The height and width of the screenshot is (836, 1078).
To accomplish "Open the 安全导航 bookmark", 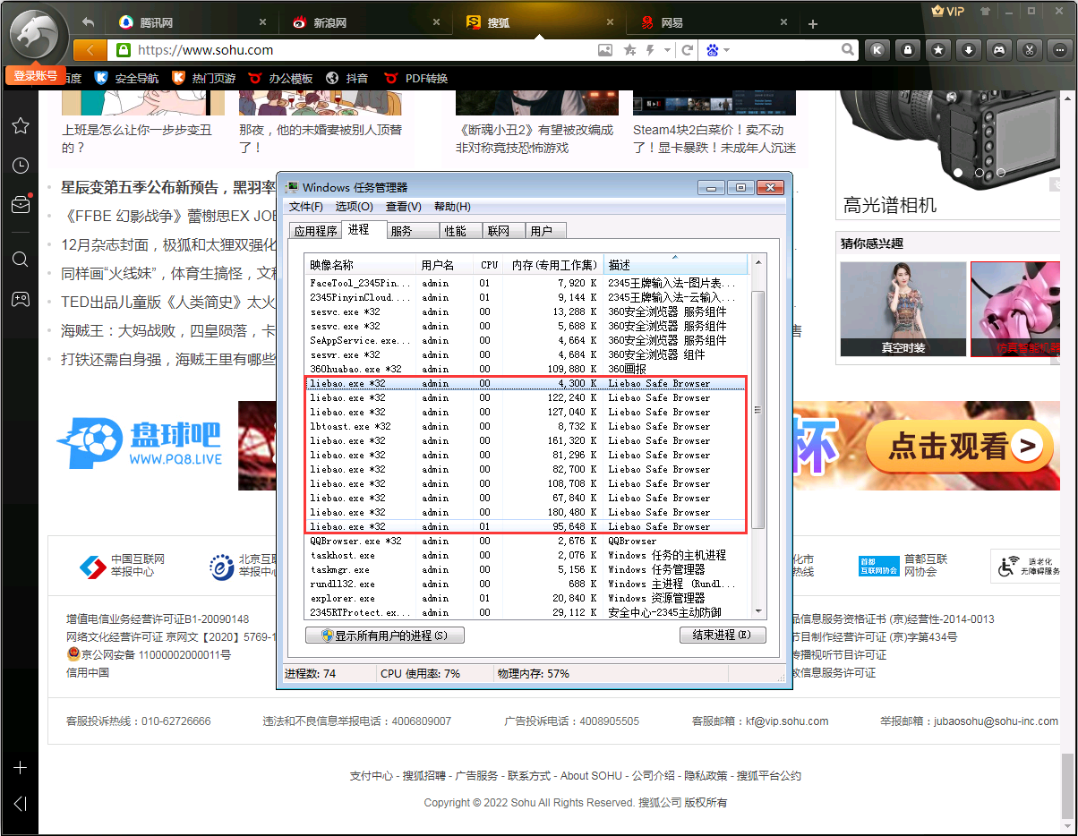I will (126, 79).
